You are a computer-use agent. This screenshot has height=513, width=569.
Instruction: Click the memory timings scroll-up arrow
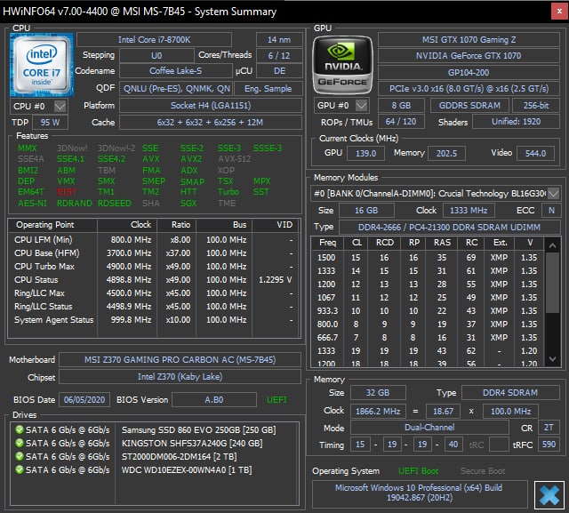(552, 245)
